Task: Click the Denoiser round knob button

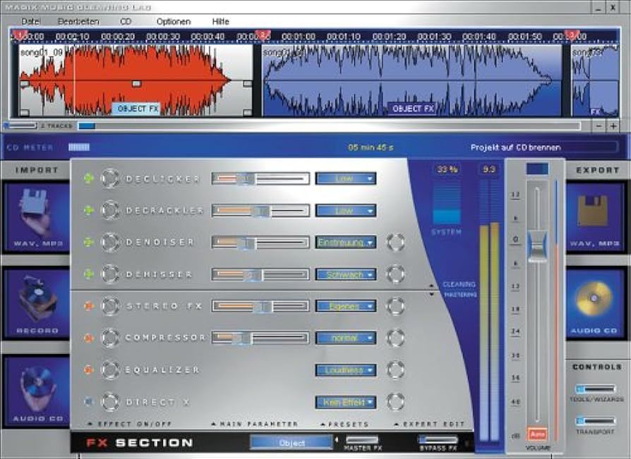Action: pyautogui.click(x=109, y=242)
